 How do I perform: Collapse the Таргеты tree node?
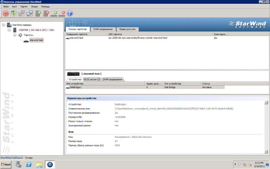pos(15,35)
